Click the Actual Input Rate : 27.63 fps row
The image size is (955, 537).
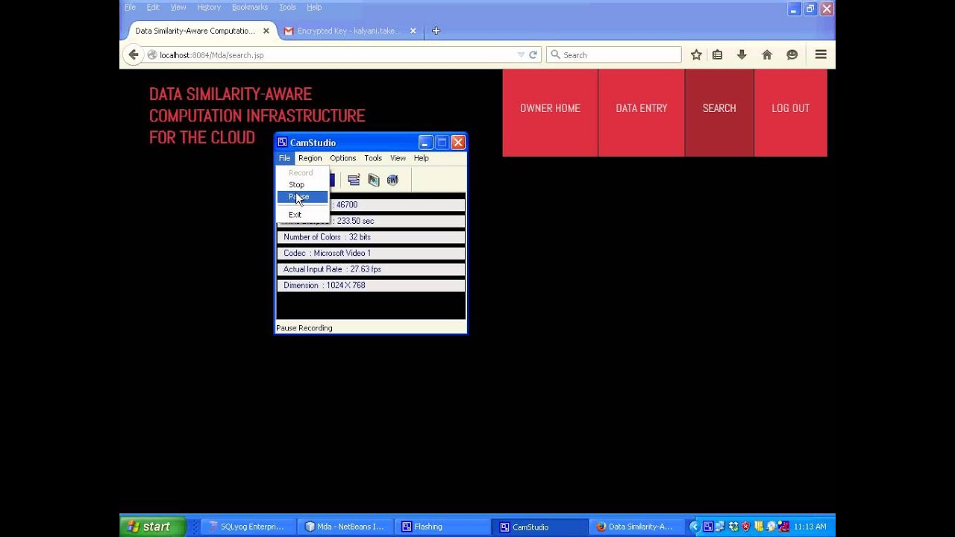point(371,269)
